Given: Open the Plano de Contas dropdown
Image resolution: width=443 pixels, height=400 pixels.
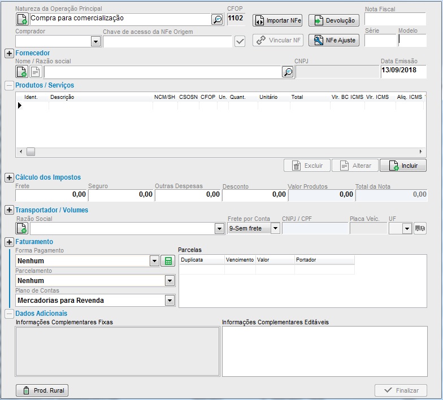Looking at the screenshot, I should pos(169,301).
